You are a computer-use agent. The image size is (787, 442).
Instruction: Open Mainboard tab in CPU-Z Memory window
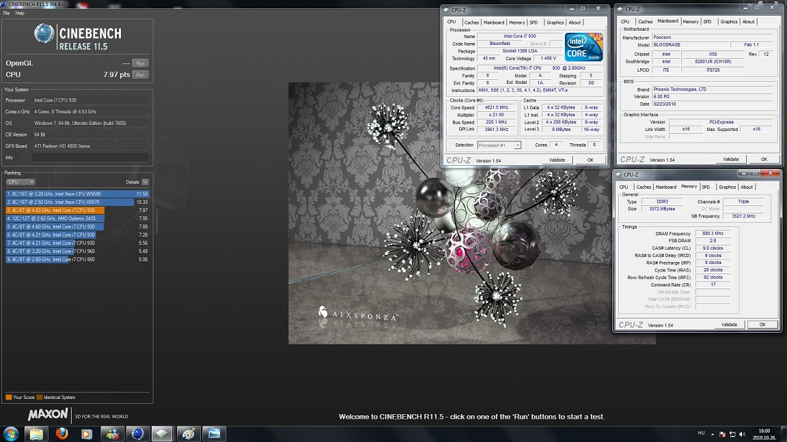coord(666,187)
